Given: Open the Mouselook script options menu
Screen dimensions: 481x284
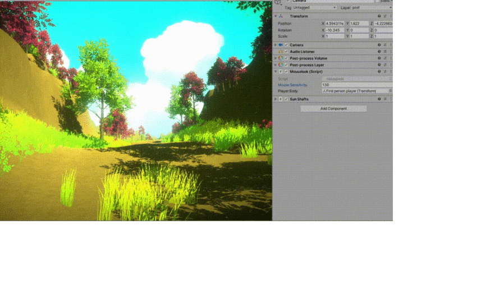Looking at the screenshot, I should [391, 71].
